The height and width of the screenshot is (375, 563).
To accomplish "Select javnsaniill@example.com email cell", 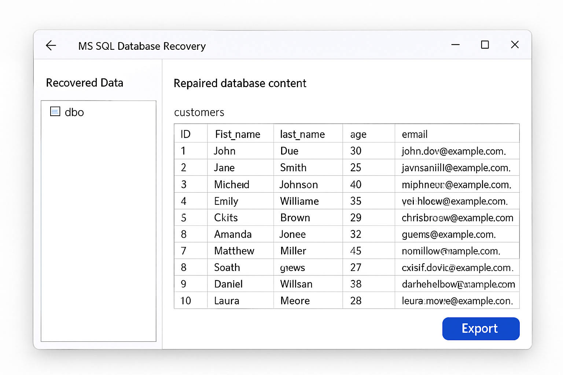I will 457,167.
